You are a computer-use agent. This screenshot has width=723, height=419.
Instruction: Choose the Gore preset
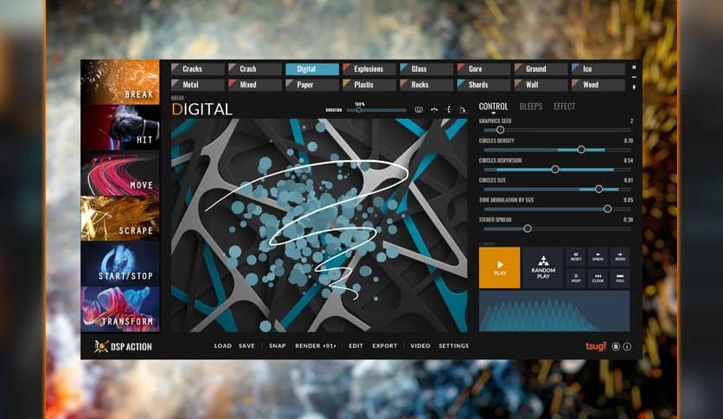483,69
